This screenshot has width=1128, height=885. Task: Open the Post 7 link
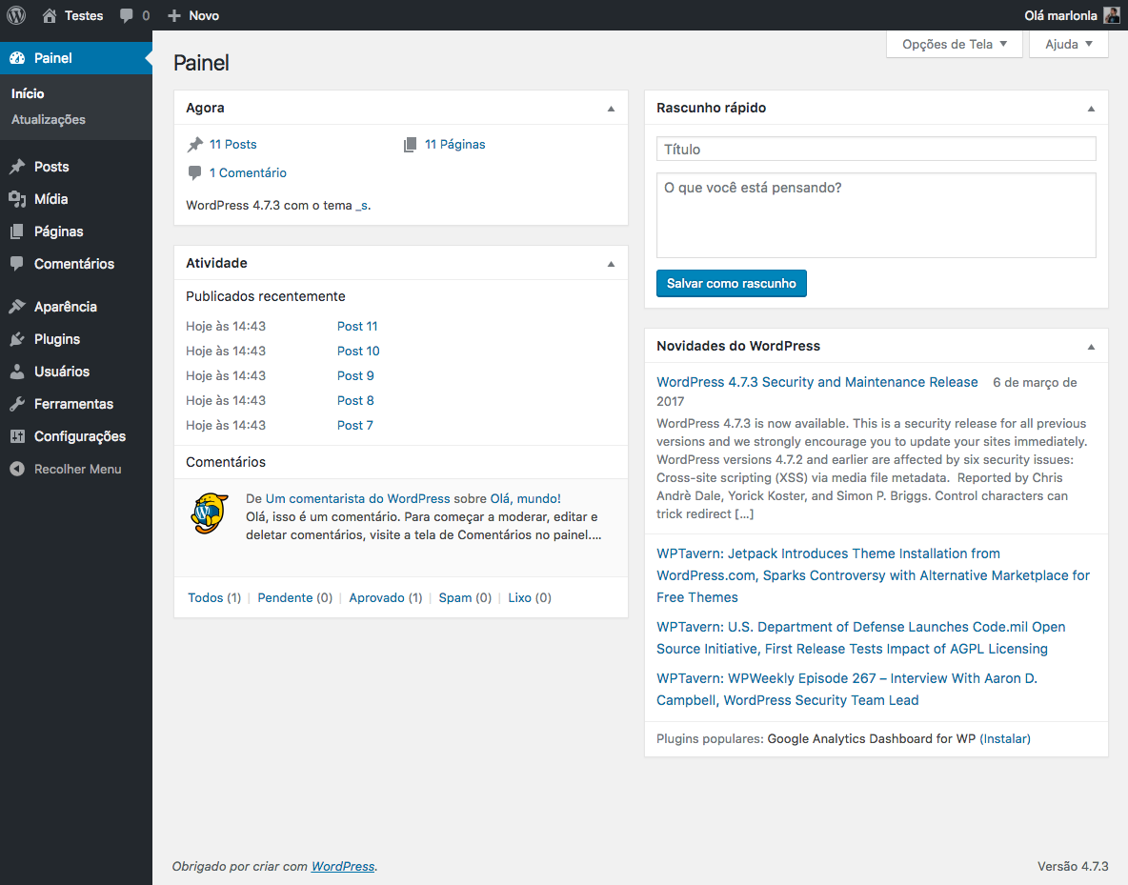(354, 425)
